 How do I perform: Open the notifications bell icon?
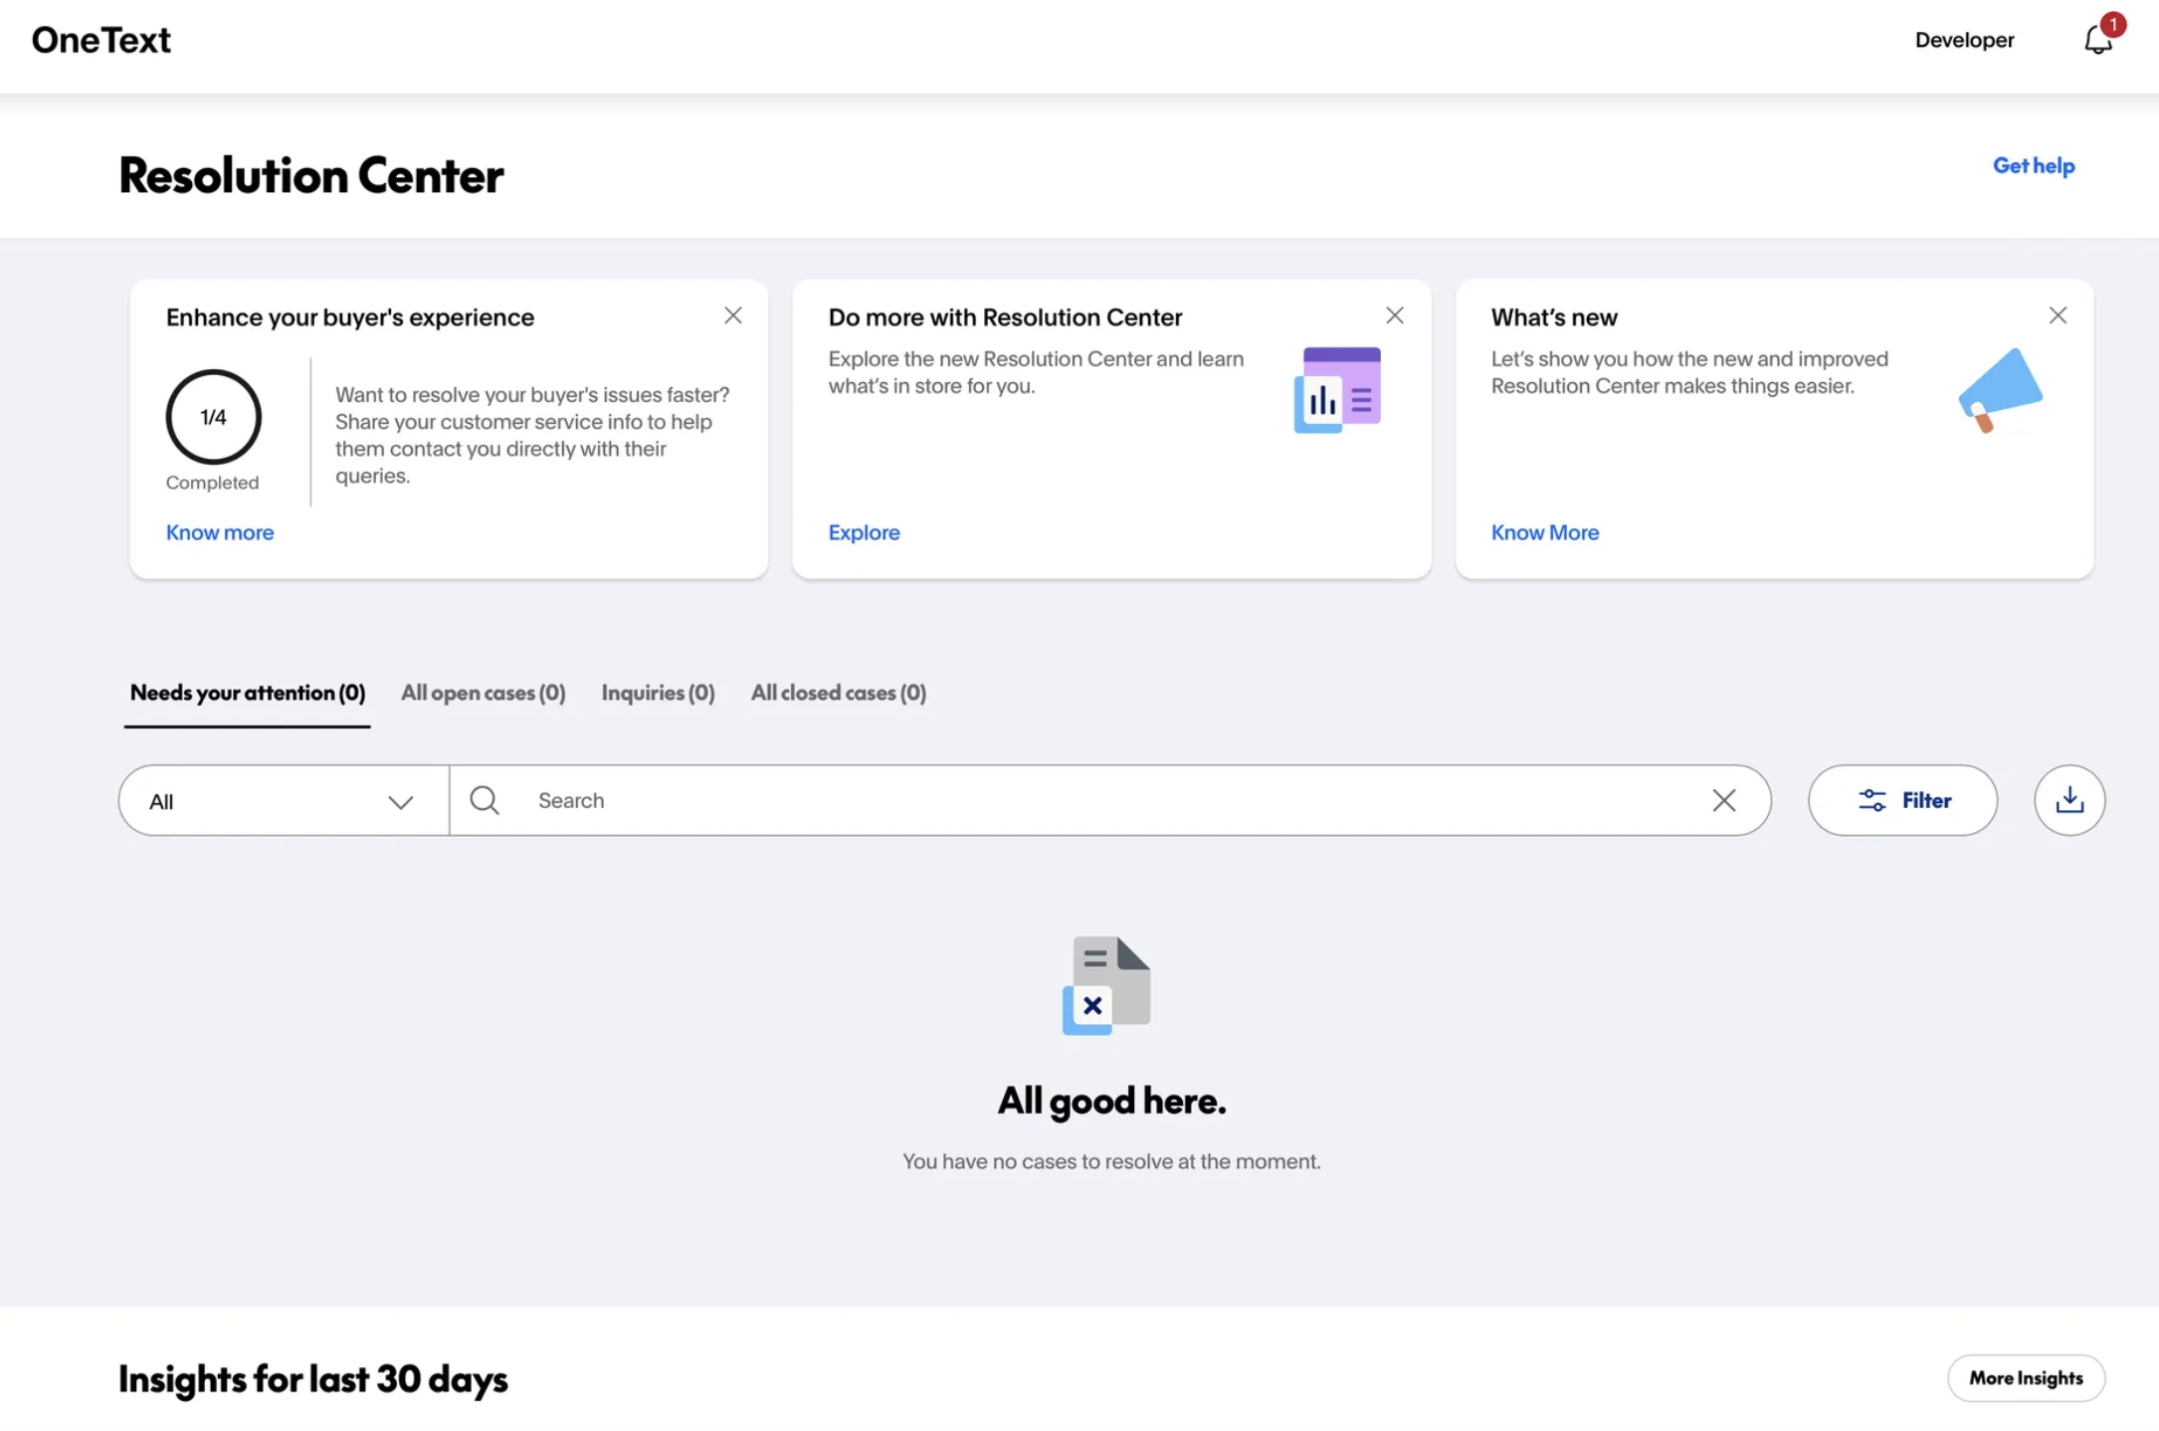[x=2097, y=40]
